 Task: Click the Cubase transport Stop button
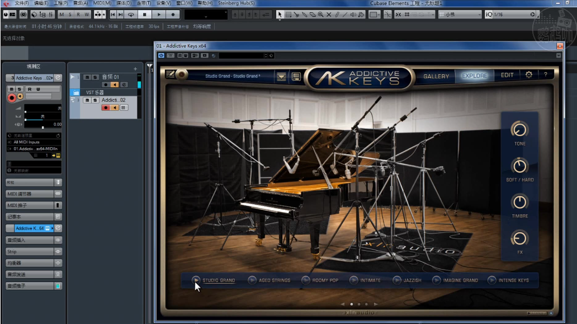coord(145,15)
